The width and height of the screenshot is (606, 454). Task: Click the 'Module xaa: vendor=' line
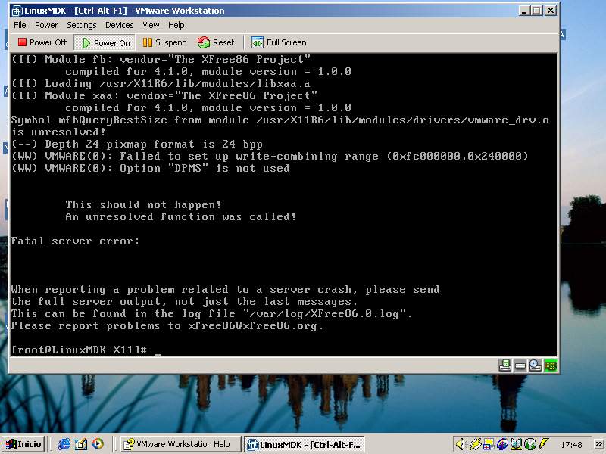pos(164,96)
